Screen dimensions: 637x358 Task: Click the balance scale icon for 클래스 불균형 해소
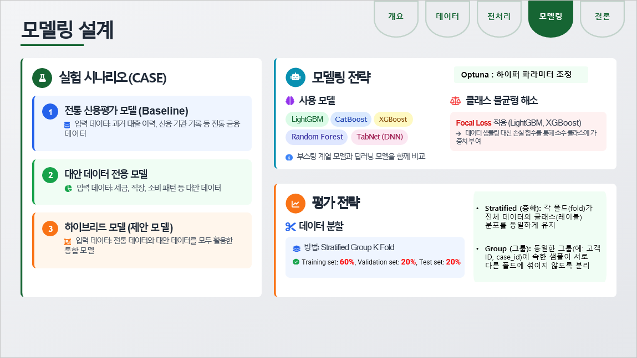point(456,101)
